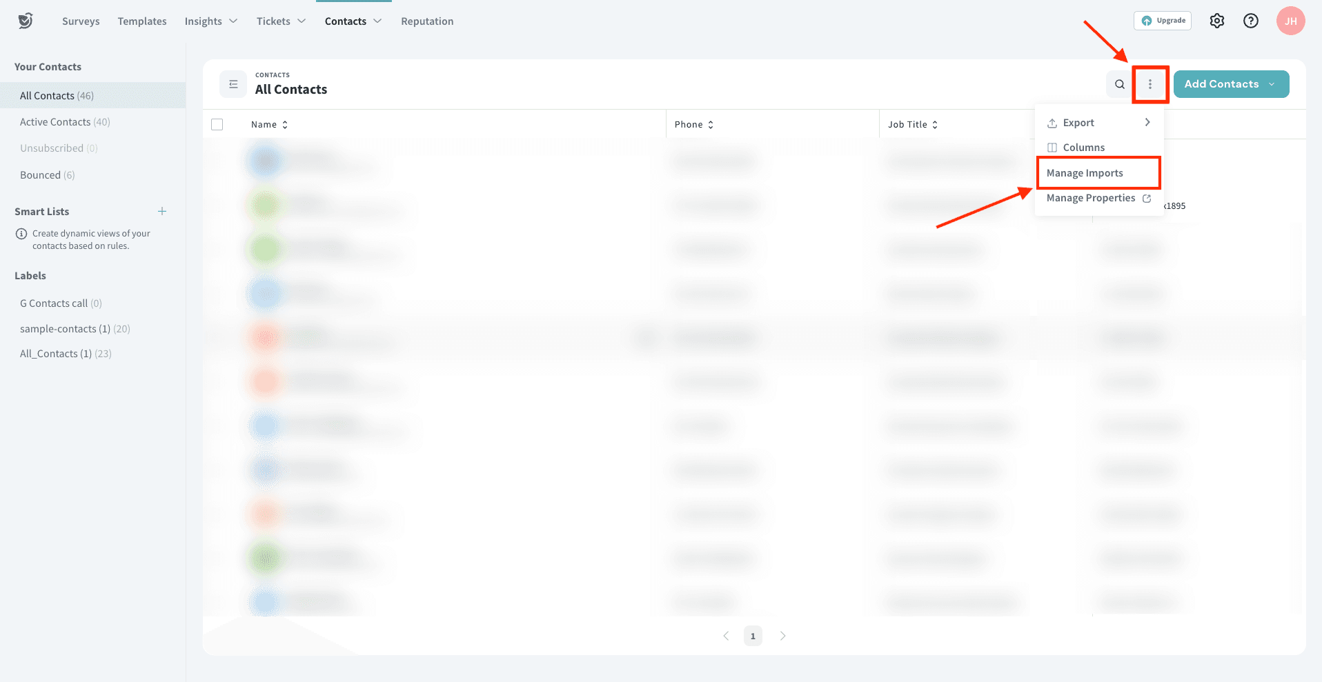The image size is (1322, 682).
Task: Open the settings gear icon
Action: [x=1216, y=21]
